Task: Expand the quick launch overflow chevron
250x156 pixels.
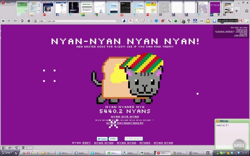Action: (x=37, y=153)
